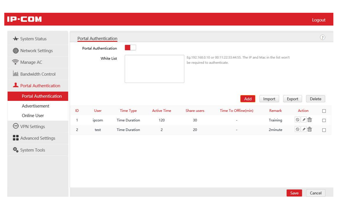
Task: Click the Bandwidth Control chart icon
Action: (x=16, y=73)
